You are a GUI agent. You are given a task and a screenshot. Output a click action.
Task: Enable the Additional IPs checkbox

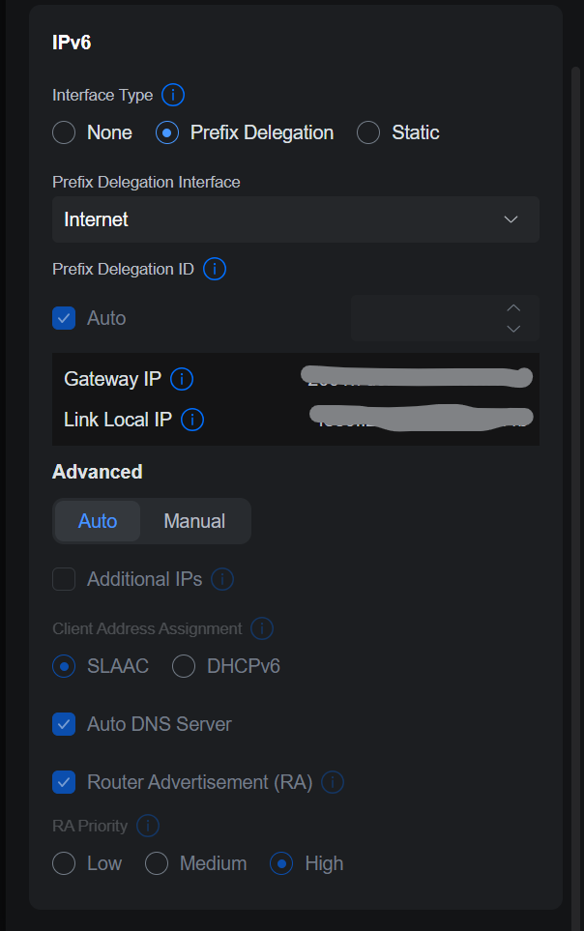tap(64, 579)
